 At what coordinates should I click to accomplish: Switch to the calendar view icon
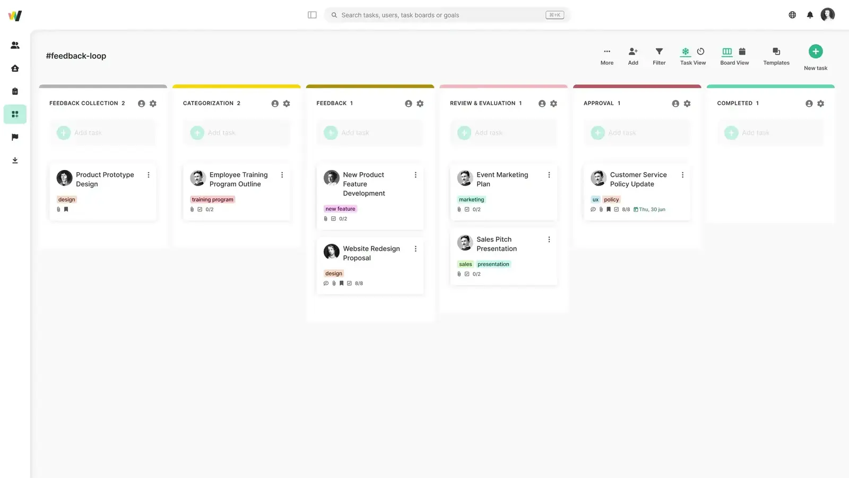coord(742,52)
